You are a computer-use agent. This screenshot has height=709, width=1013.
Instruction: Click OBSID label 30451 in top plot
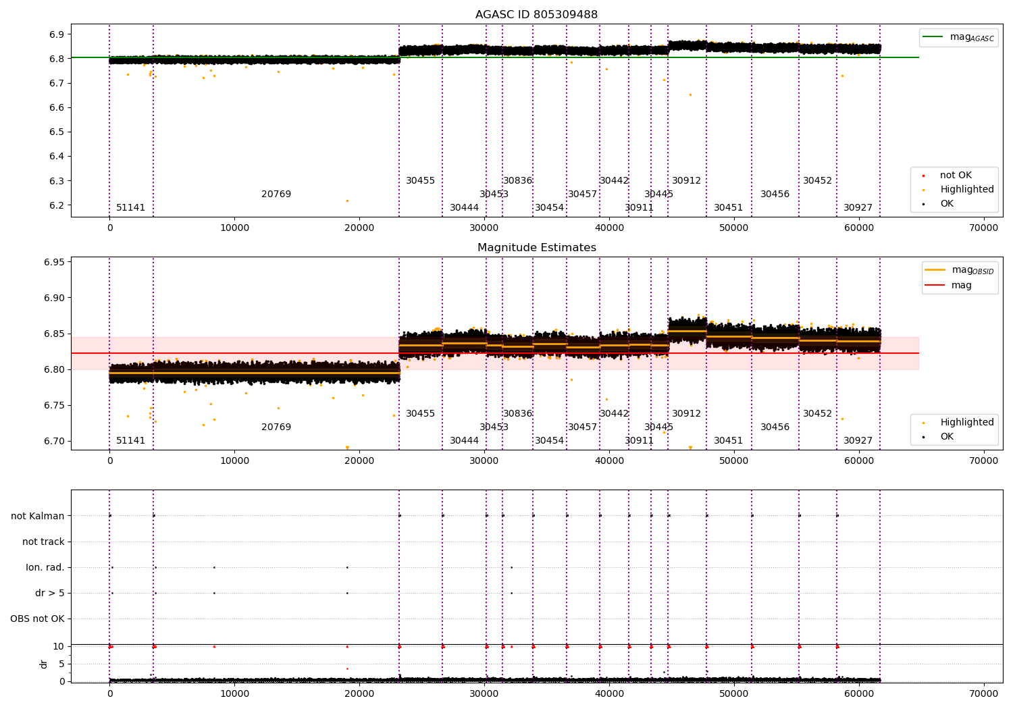(x=728, y=208)
